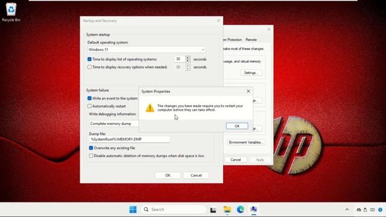Close the System Properties message dialog
This screenshot has height=217, width=386.
click(x=248, y=91)
